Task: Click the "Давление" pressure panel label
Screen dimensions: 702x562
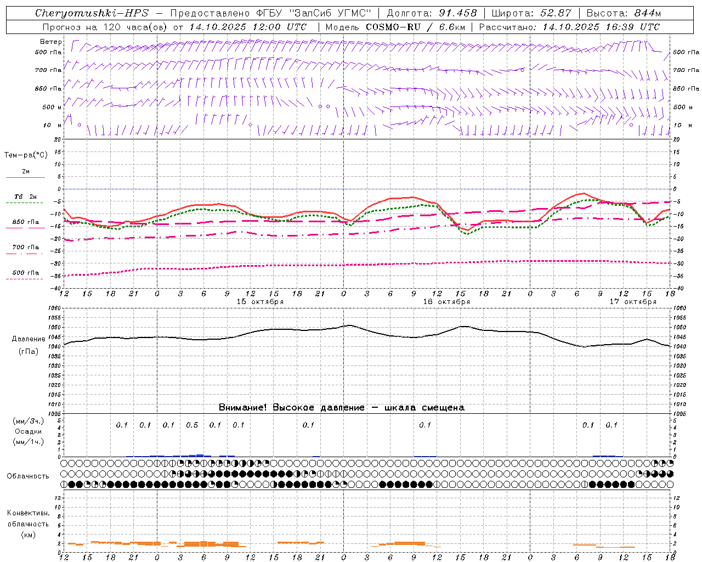Action: pos(29,339)
